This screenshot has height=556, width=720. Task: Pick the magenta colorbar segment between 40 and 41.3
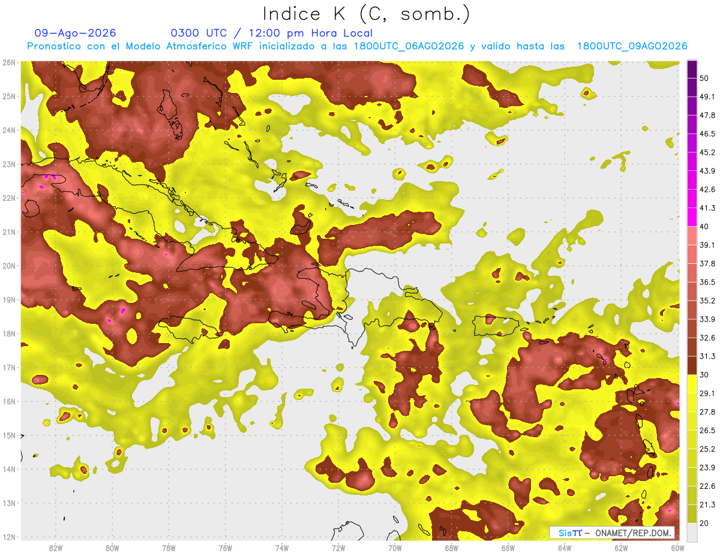pos(692,217)
